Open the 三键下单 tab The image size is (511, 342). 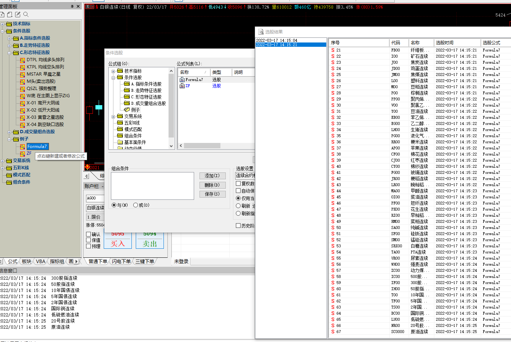[145, 261]
